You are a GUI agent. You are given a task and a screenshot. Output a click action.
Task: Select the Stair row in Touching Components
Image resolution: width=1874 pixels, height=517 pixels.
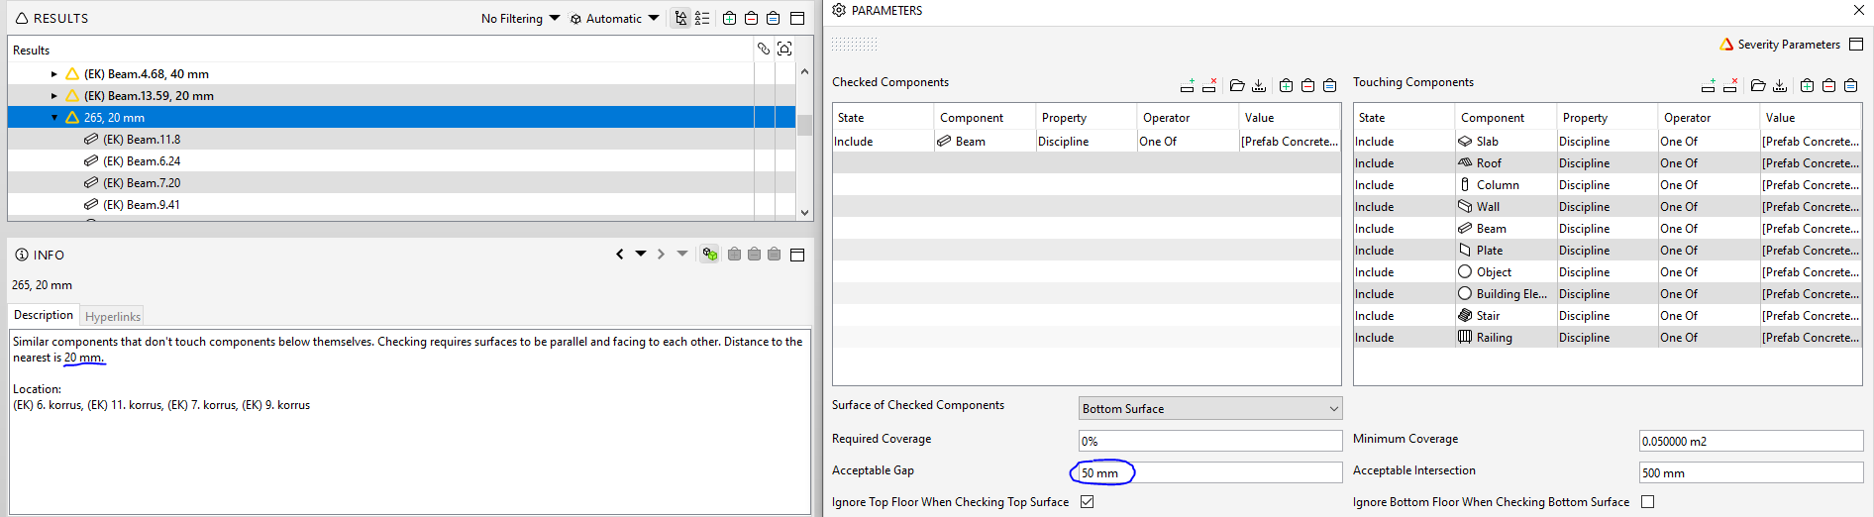point(1608,315)
